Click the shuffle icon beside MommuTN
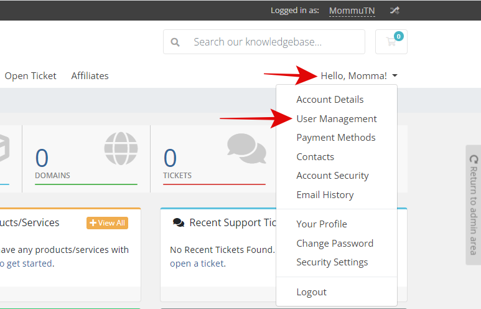Viewport: 481px width, 309px height. pos(395,11)
